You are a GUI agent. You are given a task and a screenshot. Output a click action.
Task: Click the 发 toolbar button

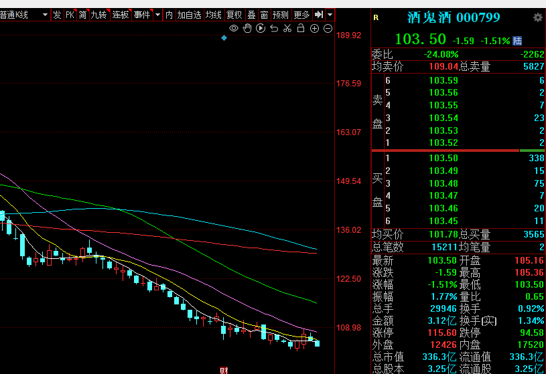[57, 15]
